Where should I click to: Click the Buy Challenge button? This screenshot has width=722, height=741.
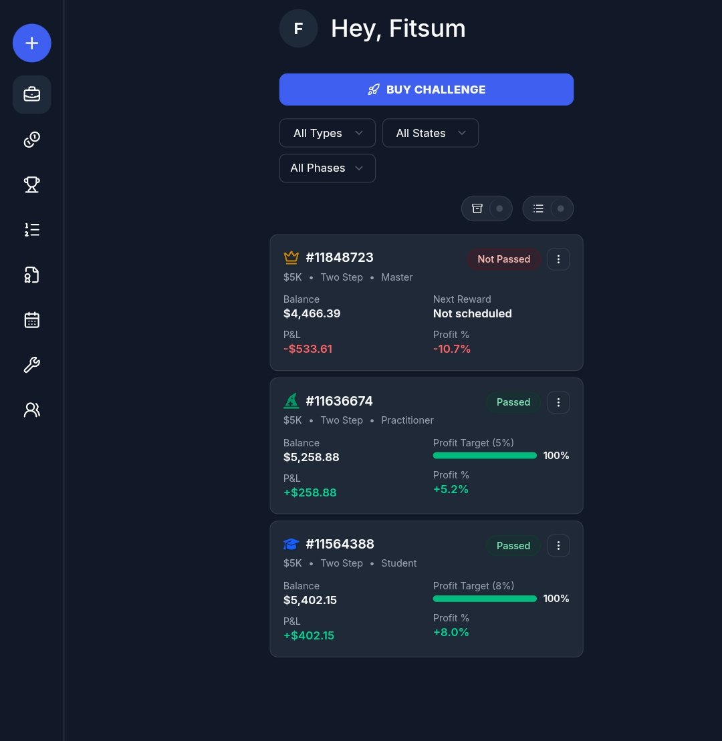(427, 90)
